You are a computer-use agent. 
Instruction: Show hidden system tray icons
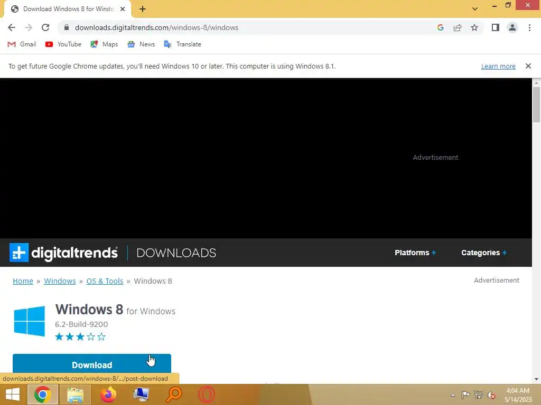(453, 395)
